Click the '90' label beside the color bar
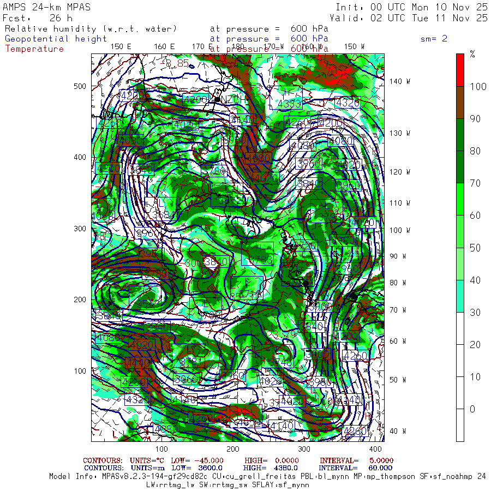The height and width of the screenshot is (491, 491). (475, 119)
